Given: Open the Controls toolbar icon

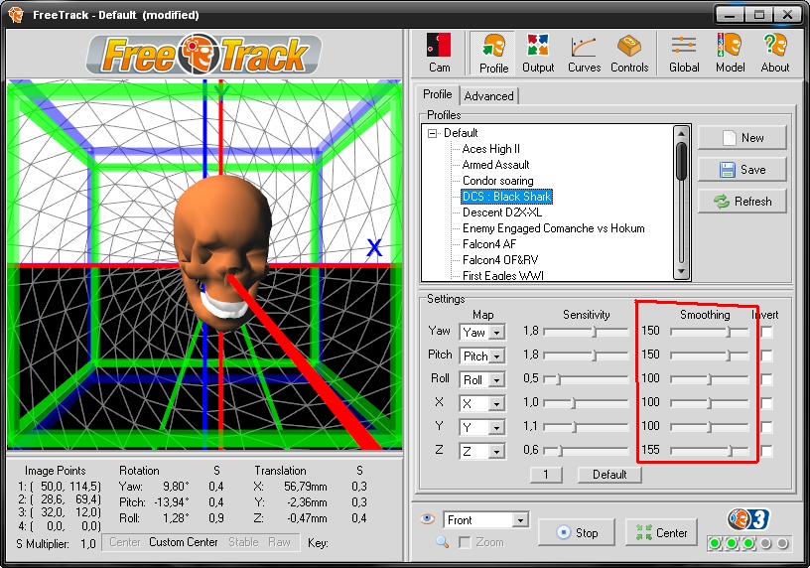Looking at the screenshot, I should pos(629,53).
